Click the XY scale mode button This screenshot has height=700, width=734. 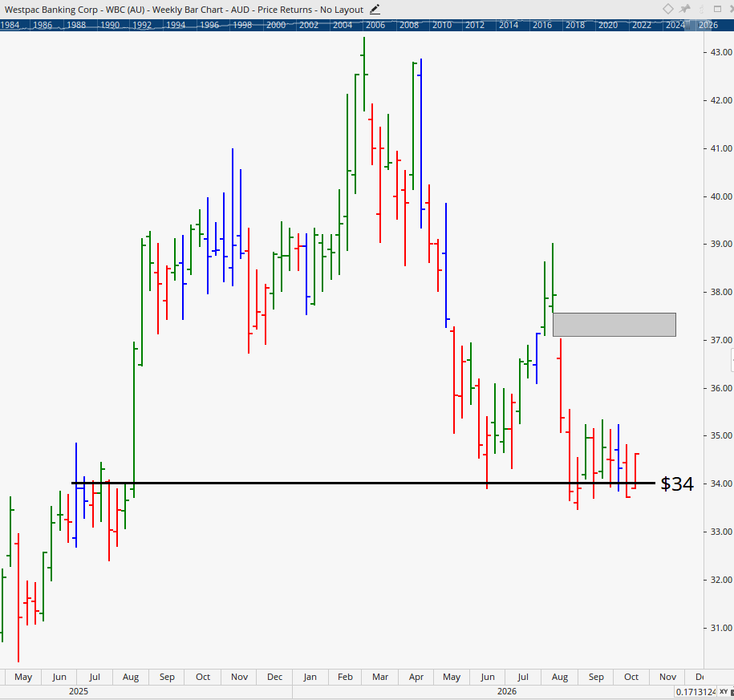point(724,691)
